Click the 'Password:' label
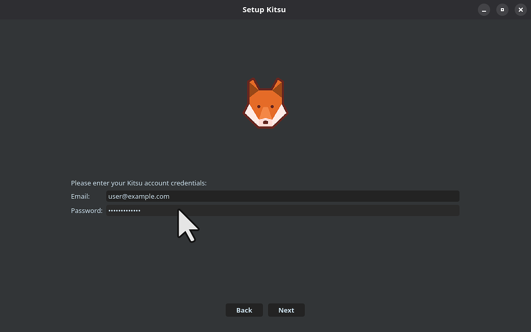This screenshot has width=531, height=332. [x=87, y=211]
